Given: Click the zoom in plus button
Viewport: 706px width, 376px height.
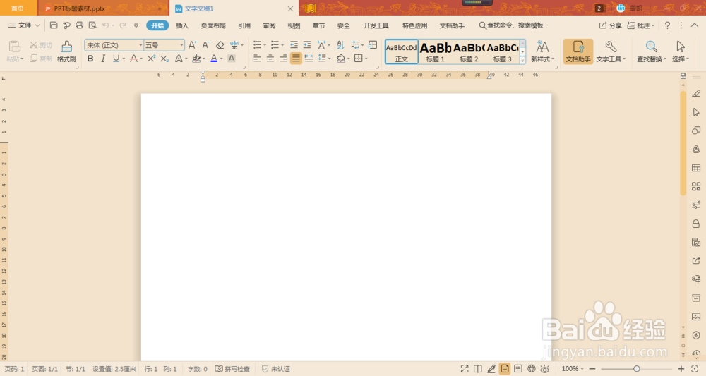Looking at the screenshot, I should [x=681, y=369].
